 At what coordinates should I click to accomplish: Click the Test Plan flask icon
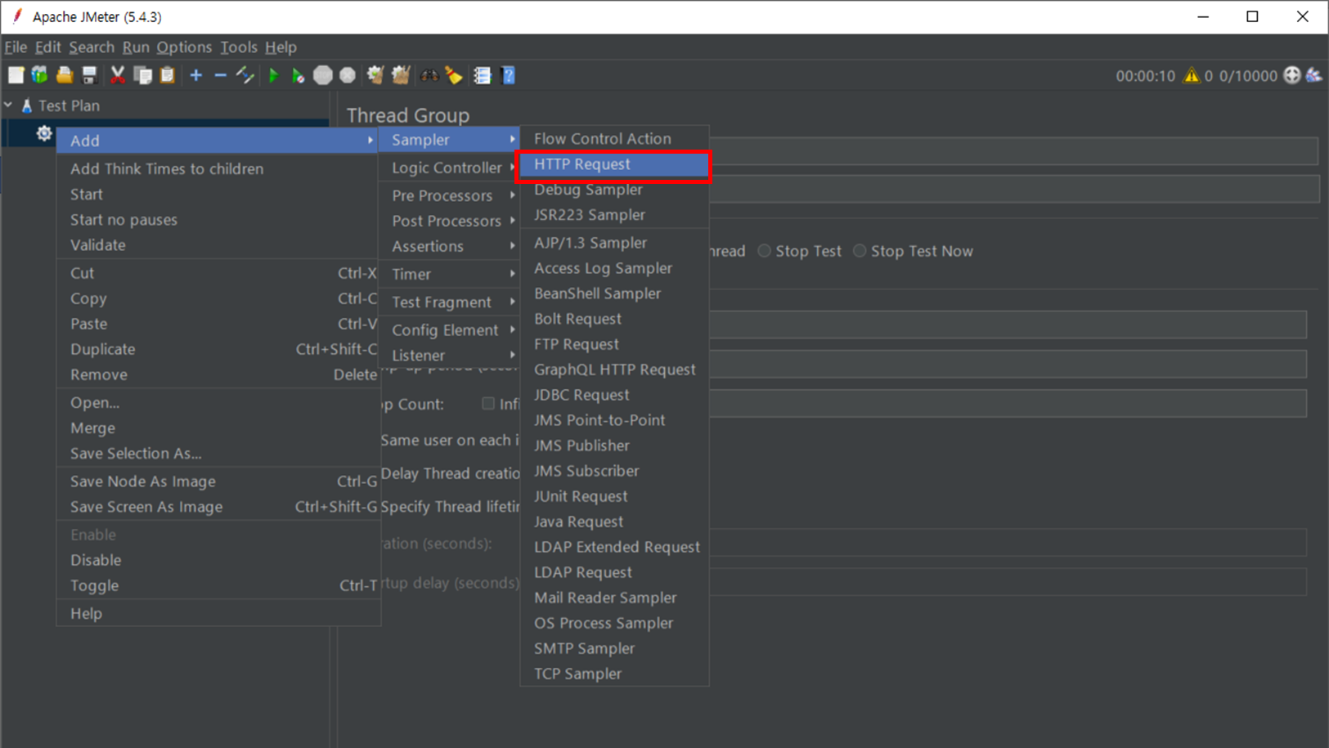[27, 105]
